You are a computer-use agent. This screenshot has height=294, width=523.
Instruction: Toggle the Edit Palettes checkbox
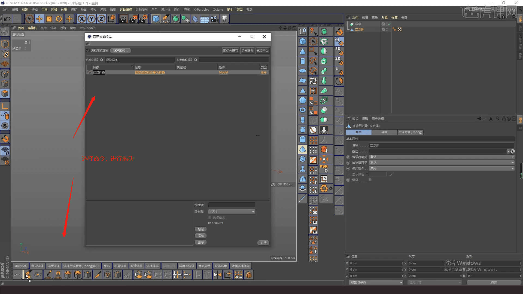pyautogui.click(x=88, y=51)
